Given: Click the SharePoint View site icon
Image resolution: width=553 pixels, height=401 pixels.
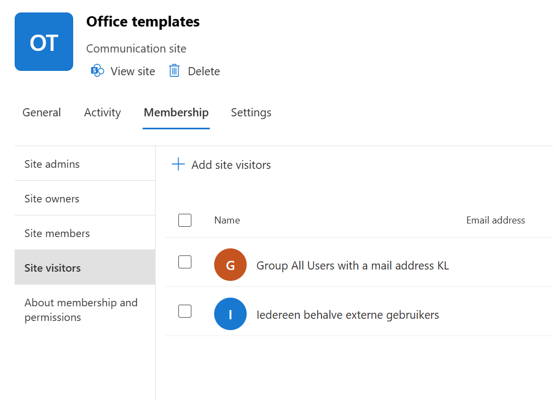Looking at the screenshot, I should [98, 71].
